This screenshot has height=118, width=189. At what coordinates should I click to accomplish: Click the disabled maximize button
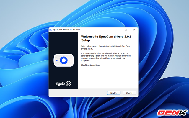point(126,29)
